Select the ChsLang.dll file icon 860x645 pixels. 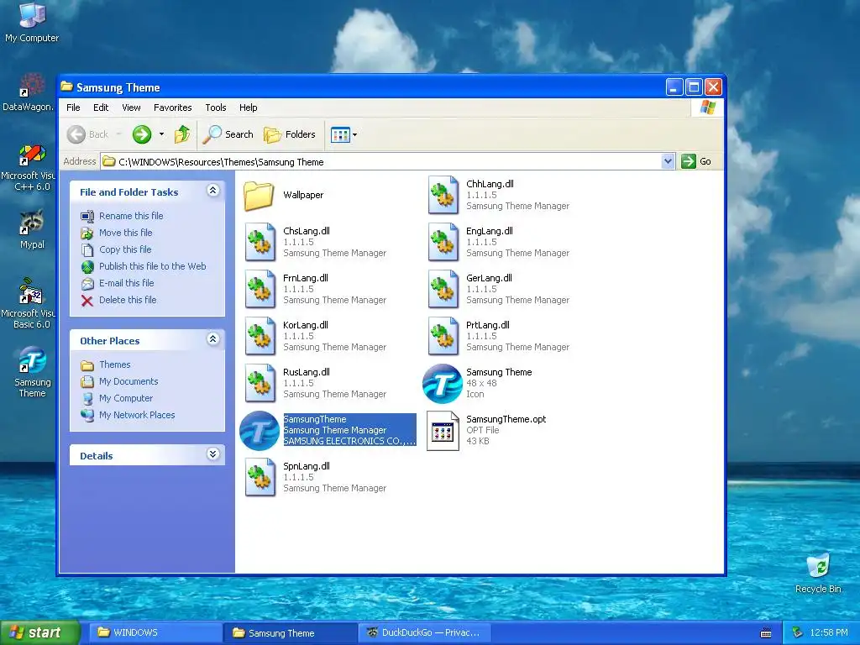click(x=260, y=242)
